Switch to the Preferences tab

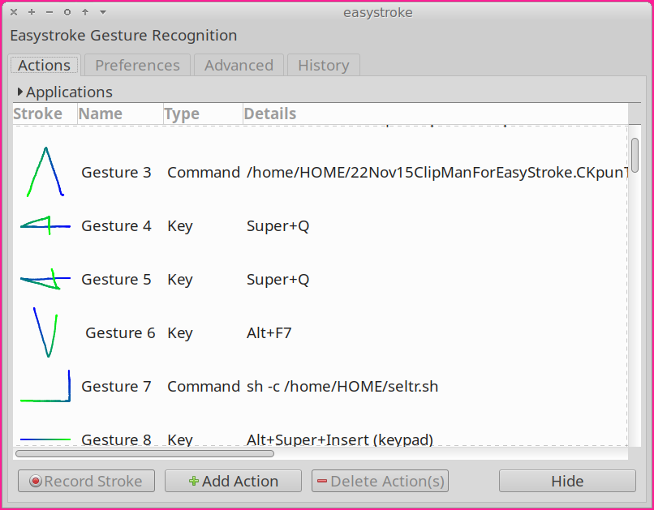click(137, 66)
